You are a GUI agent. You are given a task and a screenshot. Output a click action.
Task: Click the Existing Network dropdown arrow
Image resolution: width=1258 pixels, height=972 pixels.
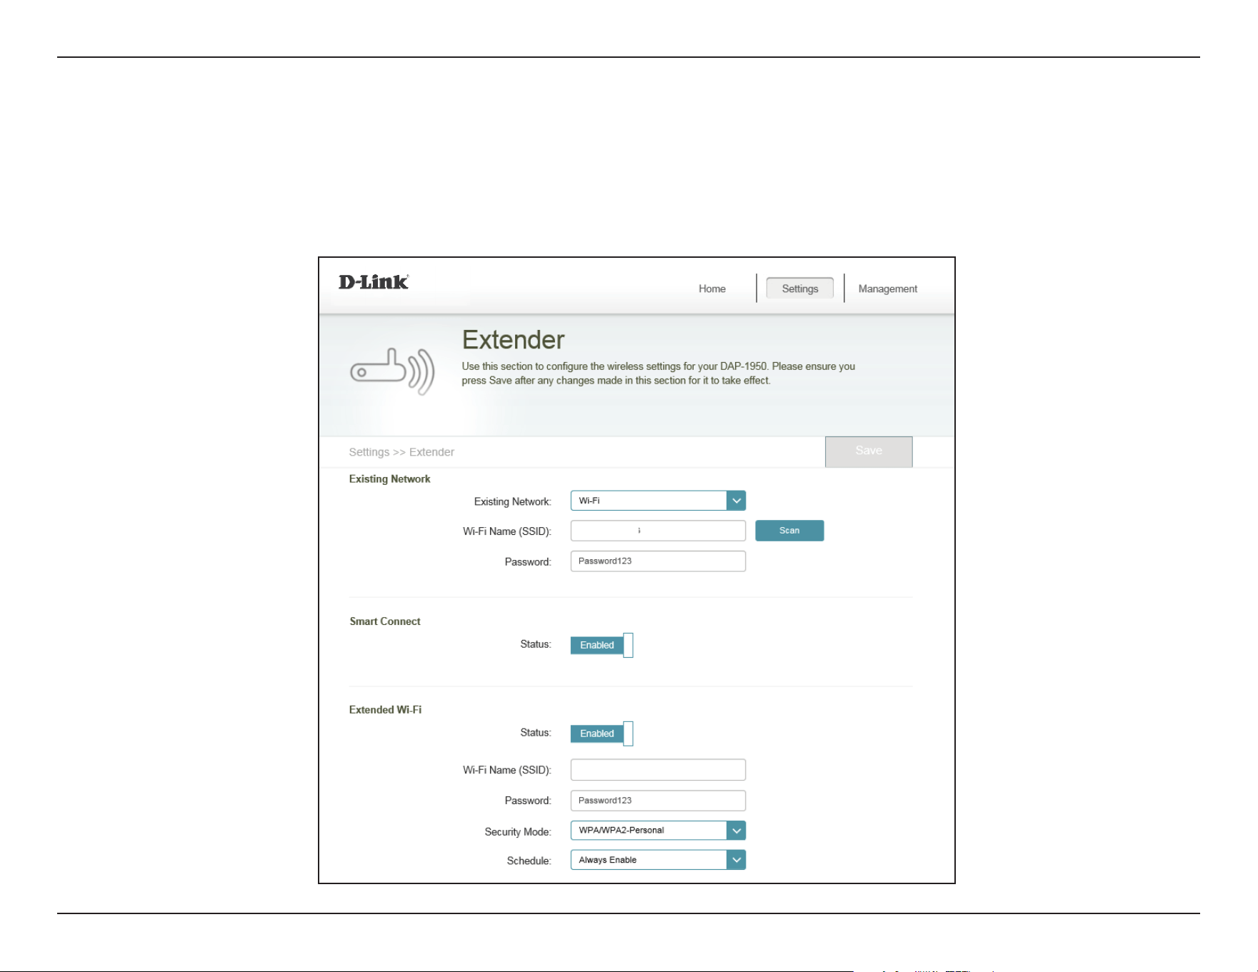[736, 501]
